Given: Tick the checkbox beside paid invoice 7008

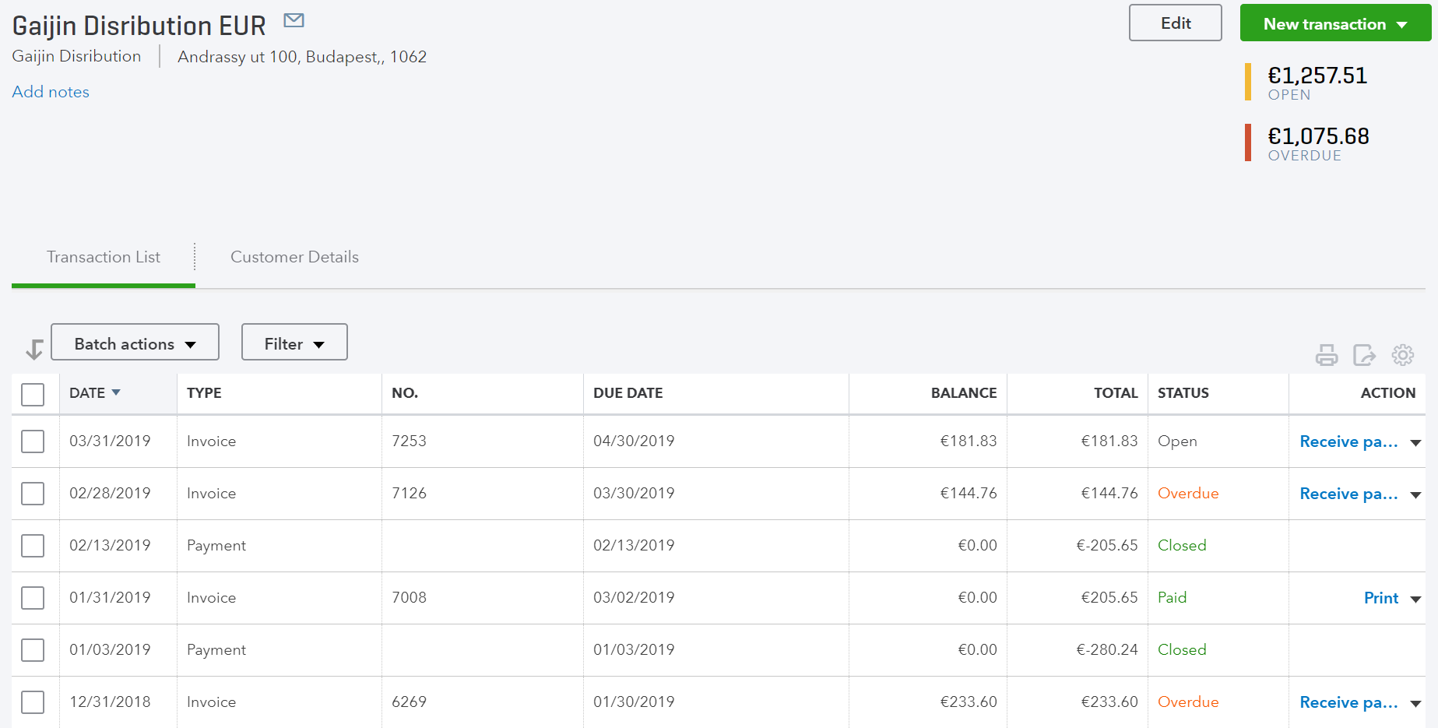Looking at the screenshot, I should [x=32, y=597].
